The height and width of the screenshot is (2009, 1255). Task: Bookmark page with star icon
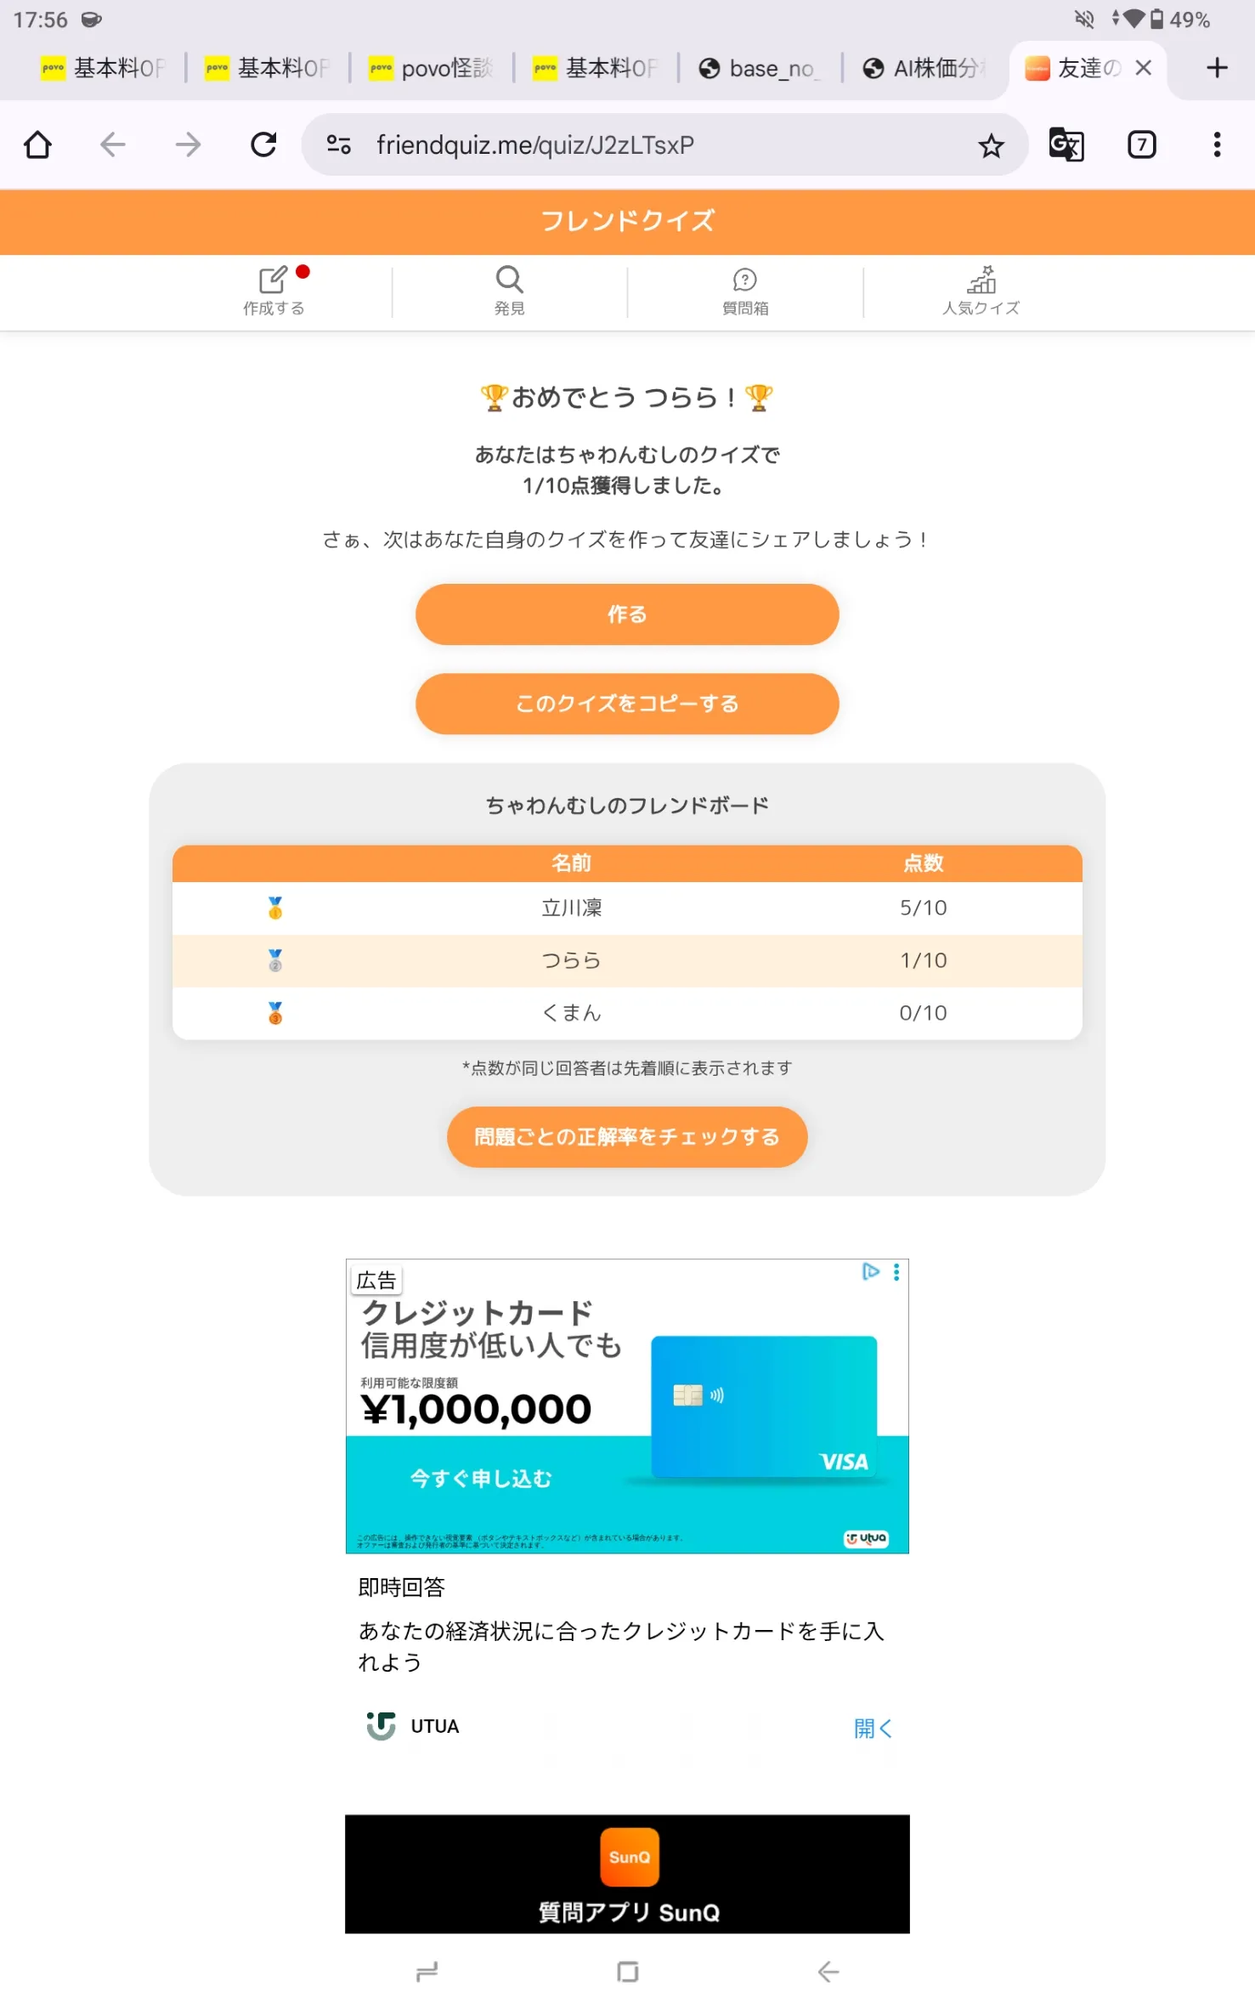991,145
